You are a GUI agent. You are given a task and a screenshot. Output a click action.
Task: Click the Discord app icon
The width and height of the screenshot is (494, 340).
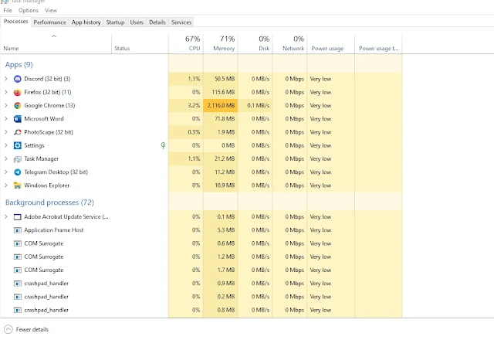17,79
